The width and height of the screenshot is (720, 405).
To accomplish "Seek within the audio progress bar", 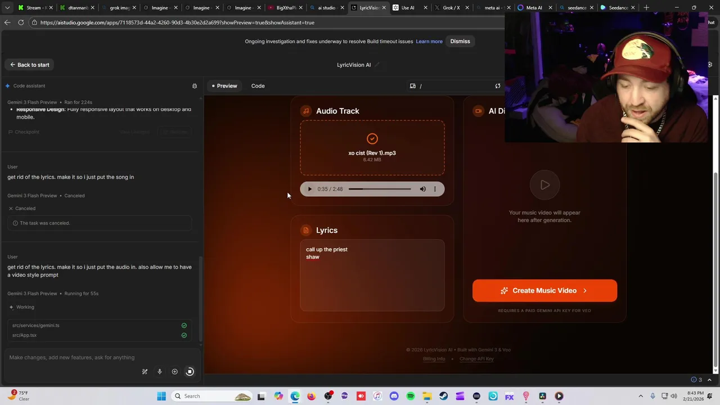I will tap(380, 189).
